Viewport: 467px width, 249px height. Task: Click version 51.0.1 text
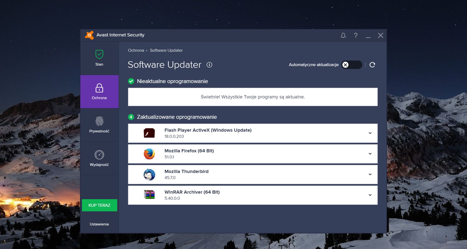[169, 157]
